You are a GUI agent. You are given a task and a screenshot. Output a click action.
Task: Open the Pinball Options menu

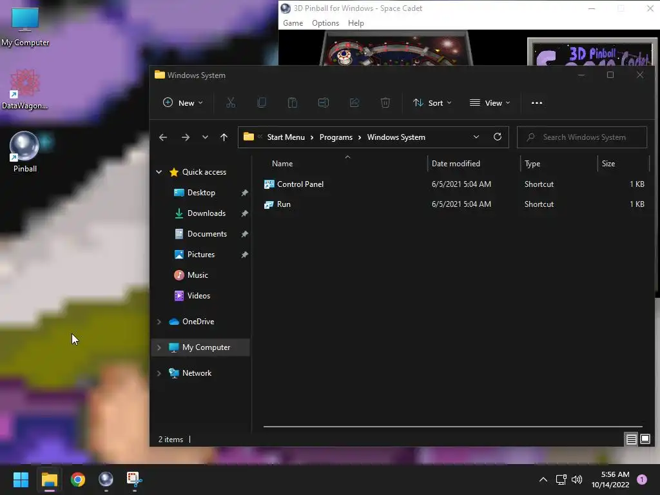[325, 23]
